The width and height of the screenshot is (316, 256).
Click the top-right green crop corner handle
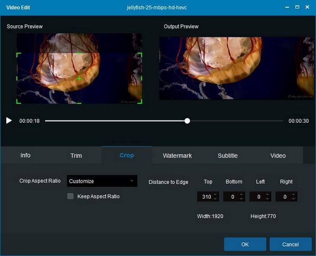point(140,55)
